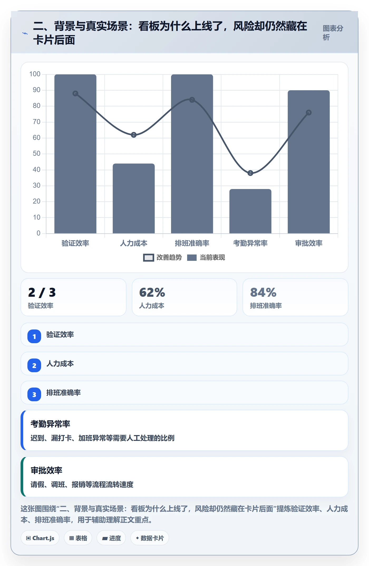Click the number 3 badge for 排班准确率
The height and width of the screenshot is (566, 369).
pyautogui.click(x=34, y=394)
